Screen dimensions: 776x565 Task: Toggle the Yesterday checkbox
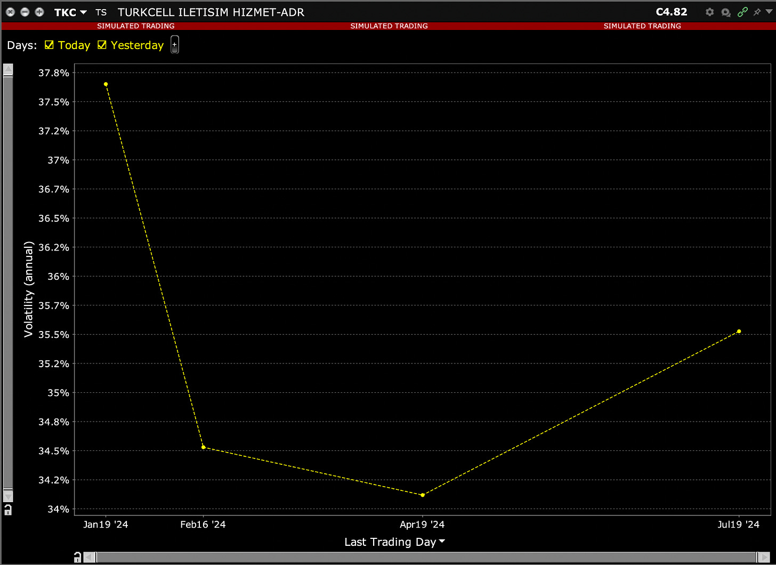(102, 45)
